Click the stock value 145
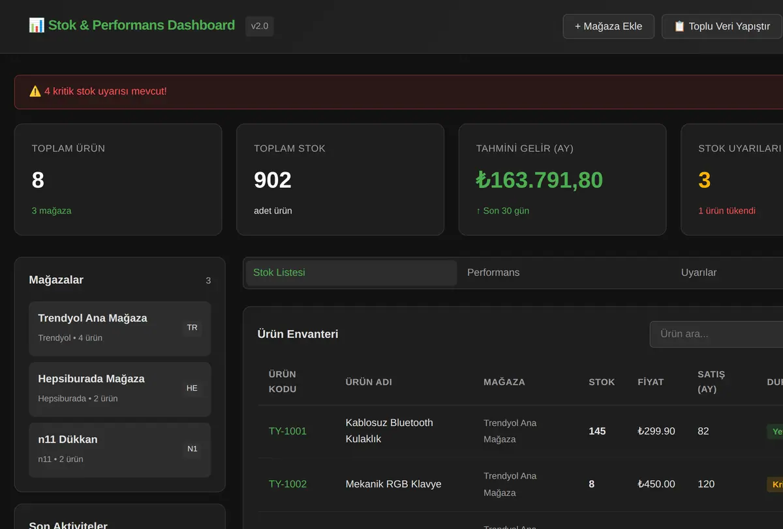This screenshot has height=529, width=783. click(x=597, y=431)
